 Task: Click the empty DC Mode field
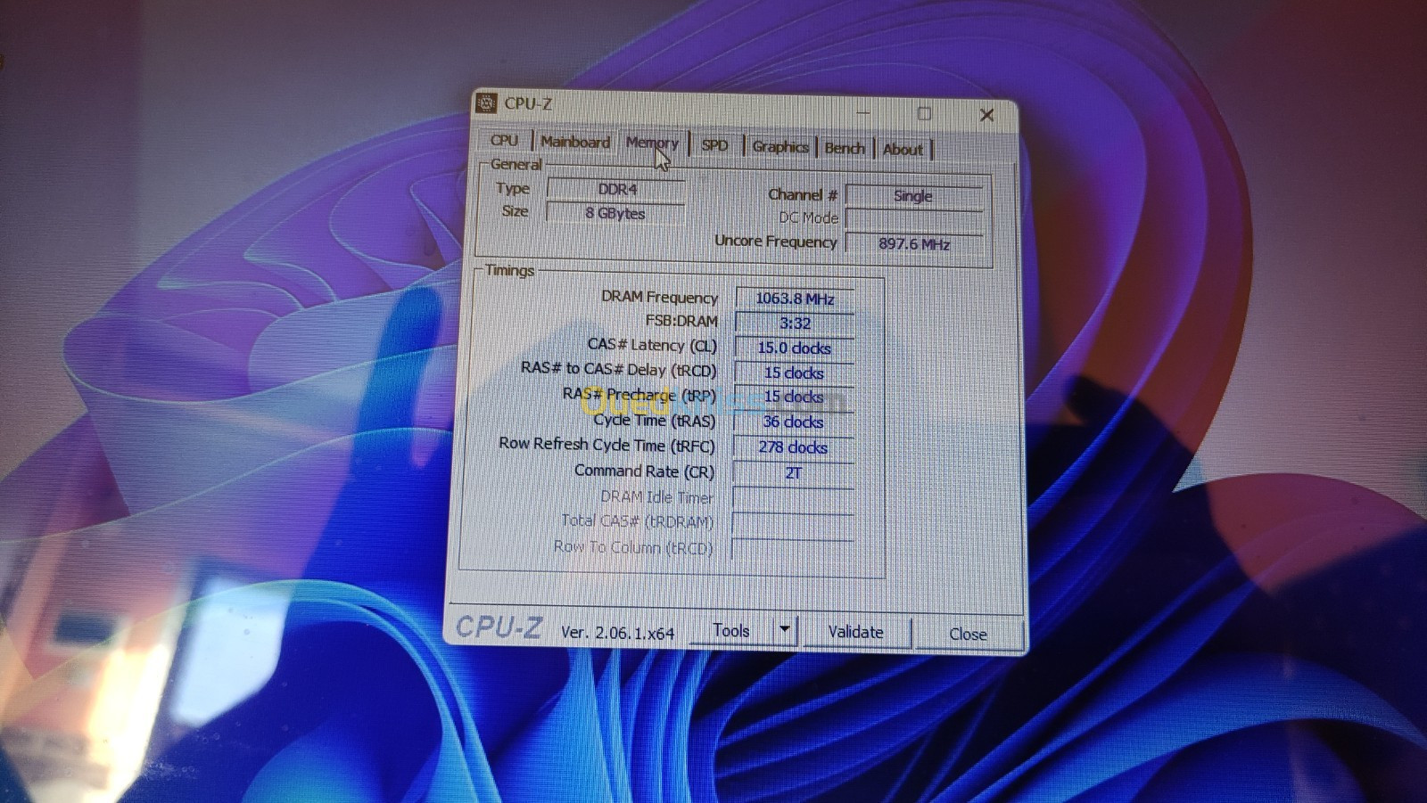[913, 219]
